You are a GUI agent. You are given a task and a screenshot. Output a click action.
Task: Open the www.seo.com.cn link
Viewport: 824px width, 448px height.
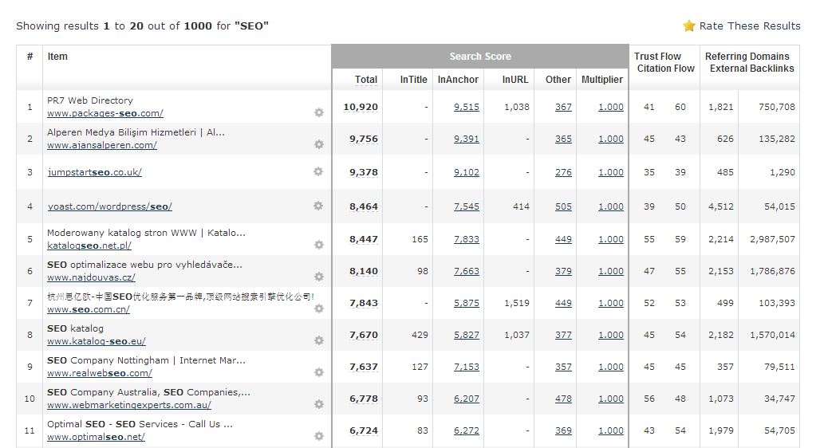[89, 310]
